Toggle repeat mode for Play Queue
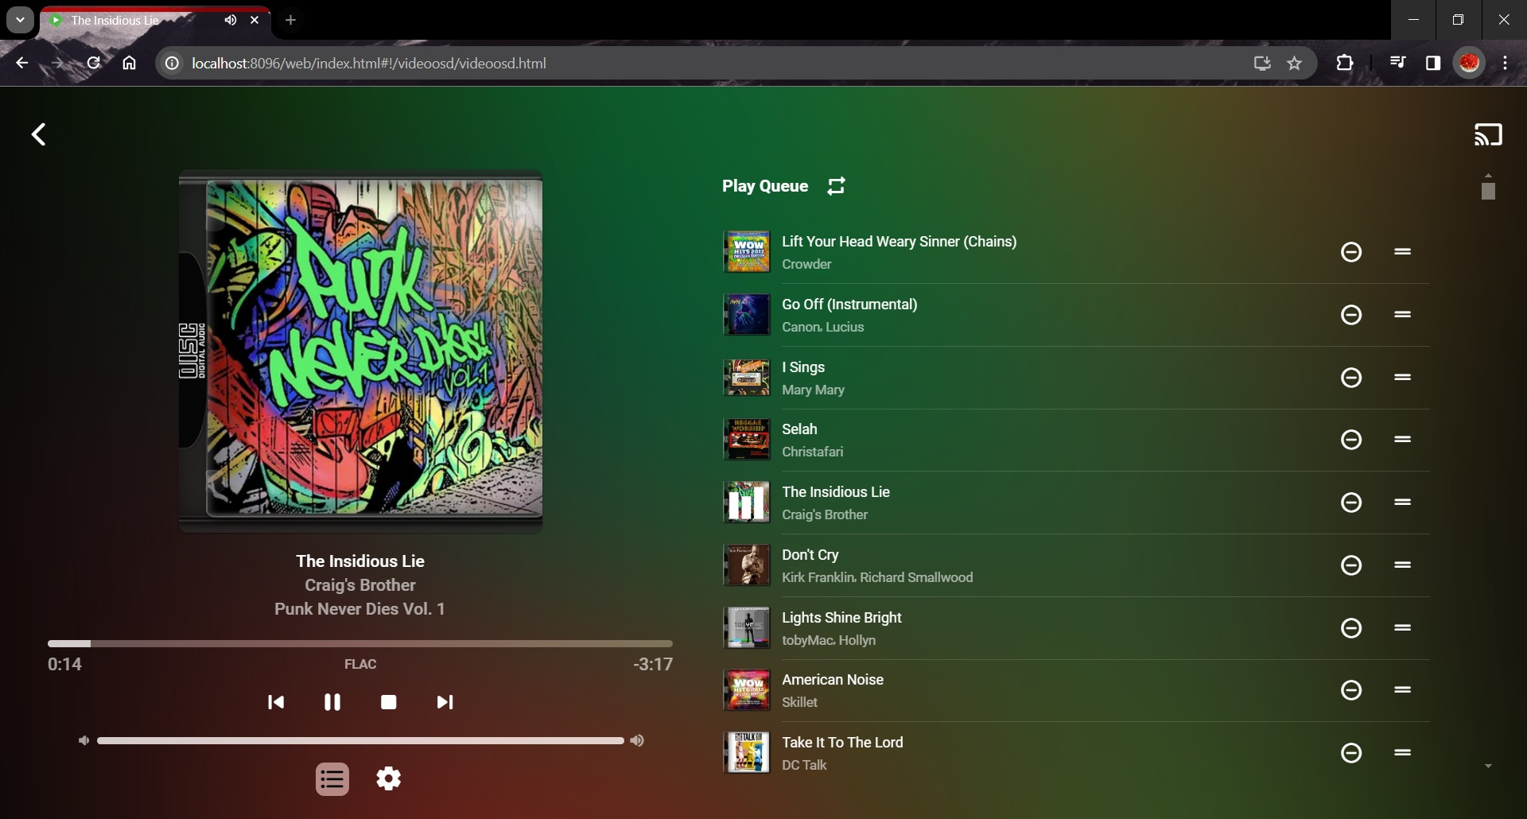This screenshot has height=819, width=1527. [x=836, y=186]
